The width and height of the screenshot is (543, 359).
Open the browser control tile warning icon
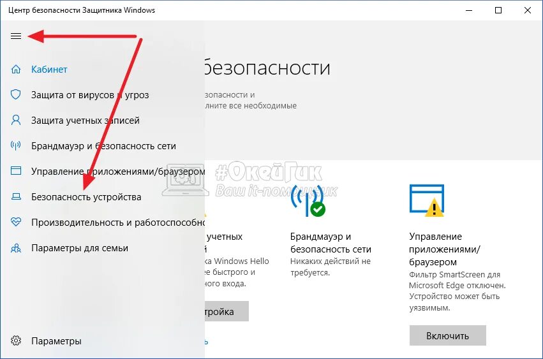(427, 200)
